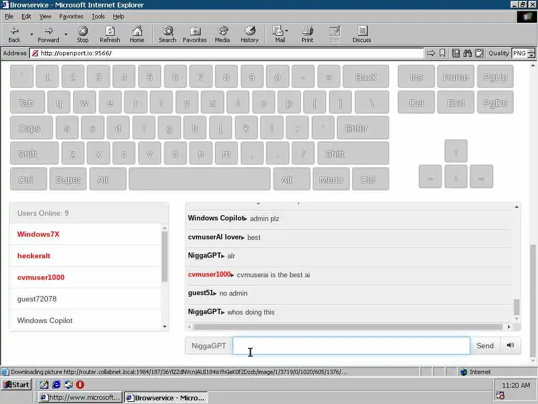Open the Discuss toolbar button
This screenshot has height=404, width=538.
tap(362, 34)
